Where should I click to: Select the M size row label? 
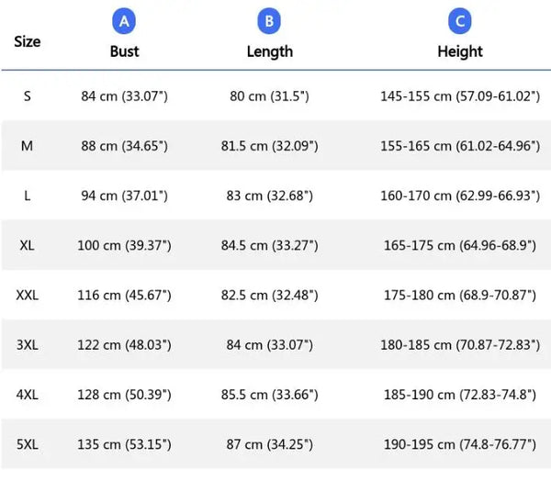coord(27,146)
